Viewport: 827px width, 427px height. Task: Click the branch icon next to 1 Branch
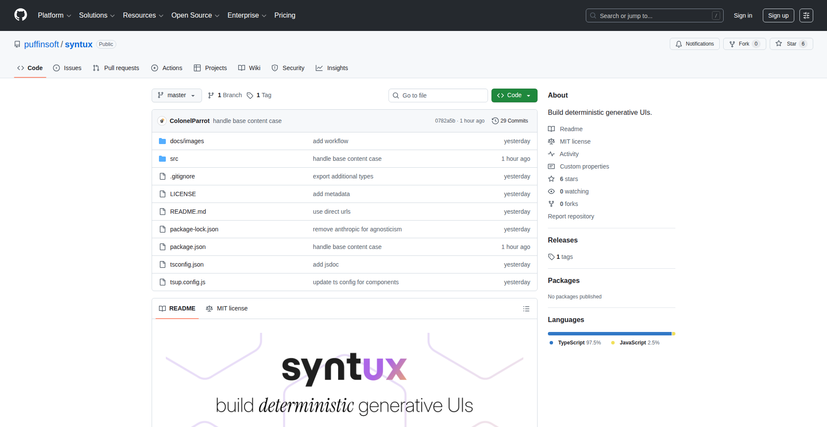click(211, 95)
